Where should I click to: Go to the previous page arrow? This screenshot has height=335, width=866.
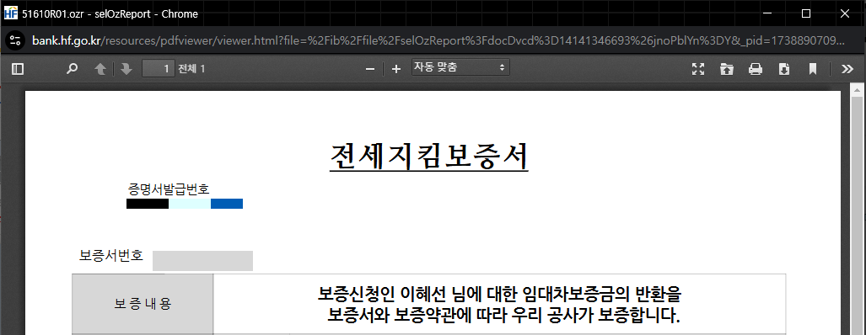click(100, 69)
